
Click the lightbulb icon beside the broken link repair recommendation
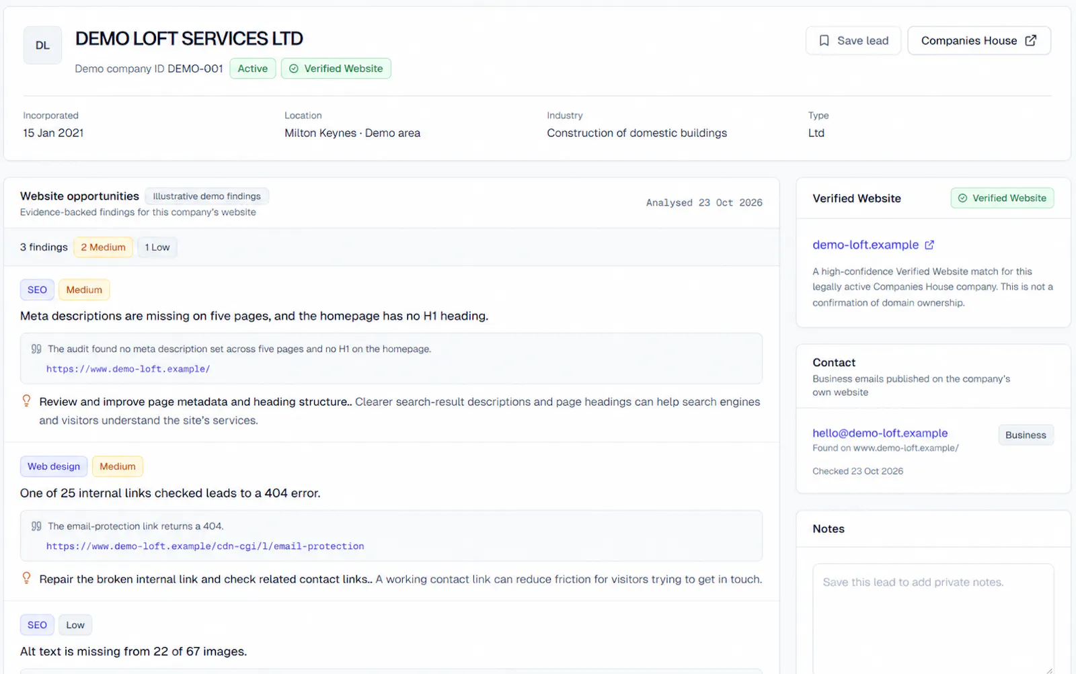click(26, 579)
